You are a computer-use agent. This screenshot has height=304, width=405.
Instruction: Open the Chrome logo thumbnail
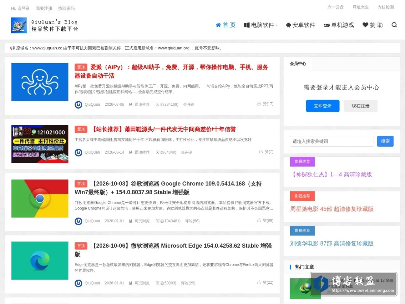pyautogui.click(x=40, y=199)
